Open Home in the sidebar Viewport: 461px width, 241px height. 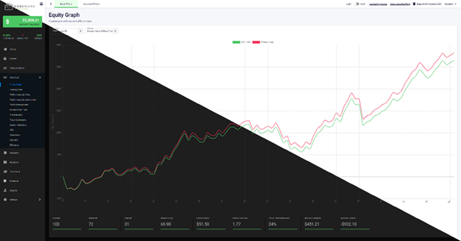click(13, 49)
